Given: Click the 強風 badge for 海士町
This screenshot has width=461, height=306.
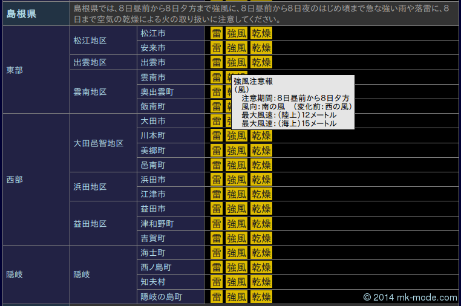Looking at the screenshot, I should pyautogui.click(x=237, y=253).
